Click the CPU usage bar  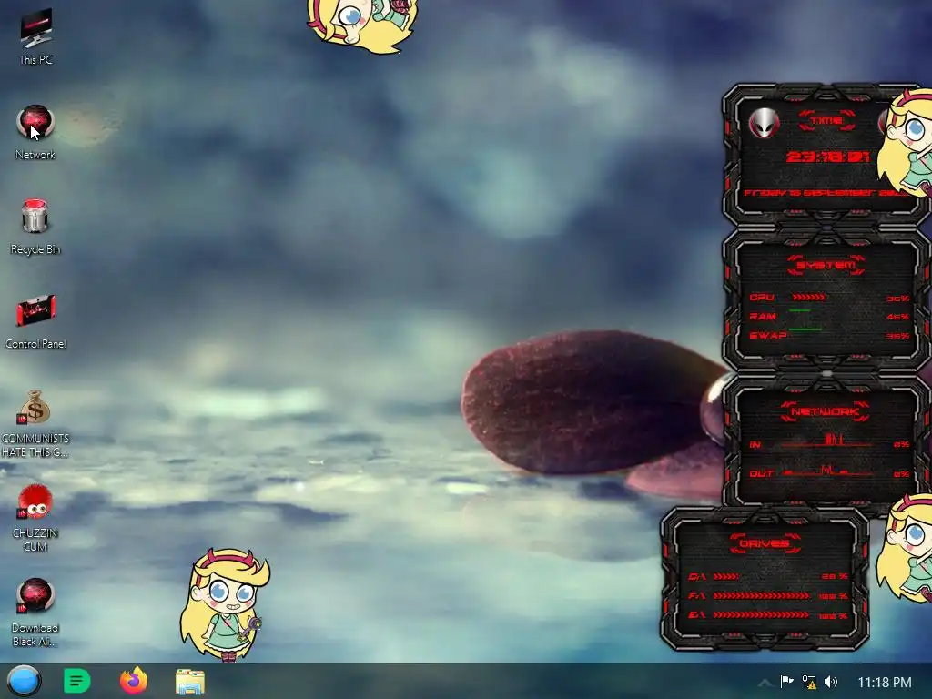(808, 298)
